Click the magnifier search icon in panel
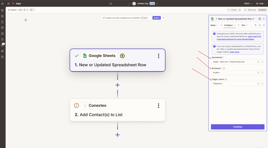This screenshot has height=148, width=268. point(264,25)
